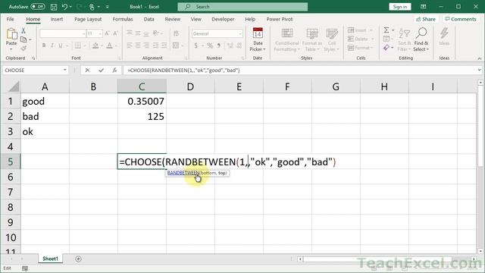This screenshot has width=485, height=273.
Task: Click the Copy icon
Action: click(23, 39)
